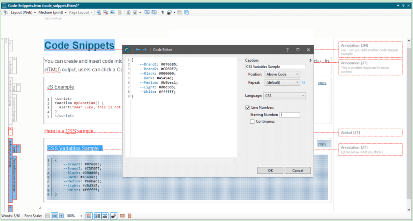Click the copy link in CSS Variables Sample snippet
This screenshot has width=413, height=221.
tap(322, 144)
